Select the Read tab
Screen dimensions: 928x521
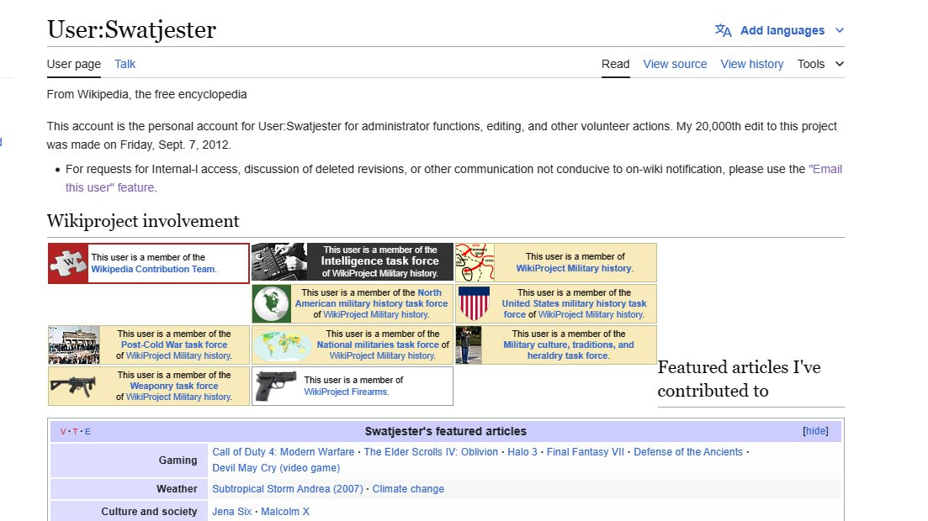pos(616,64)
